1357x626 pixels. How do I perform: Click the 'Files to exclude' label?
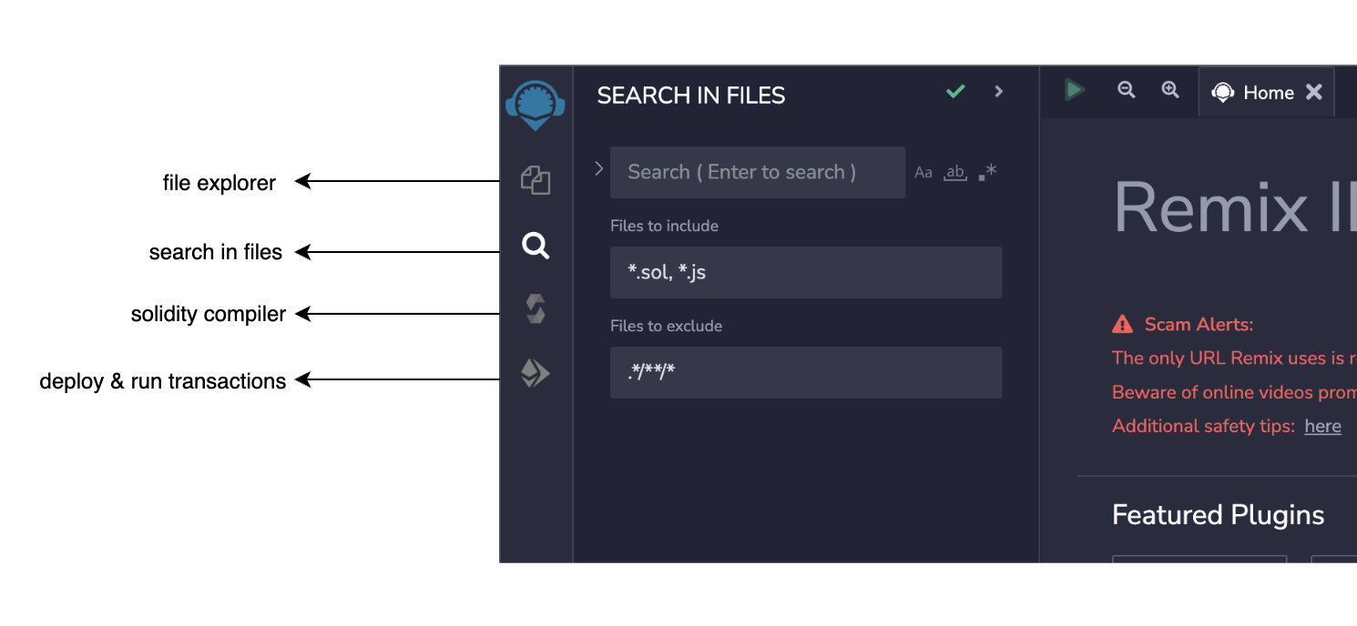(x=666, y=326)
